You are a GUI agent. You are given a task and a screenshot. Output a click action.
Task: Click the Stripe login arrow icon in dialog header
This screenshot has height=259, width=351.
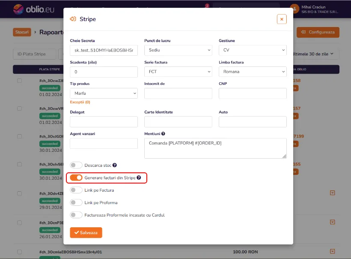click(73, 19)
